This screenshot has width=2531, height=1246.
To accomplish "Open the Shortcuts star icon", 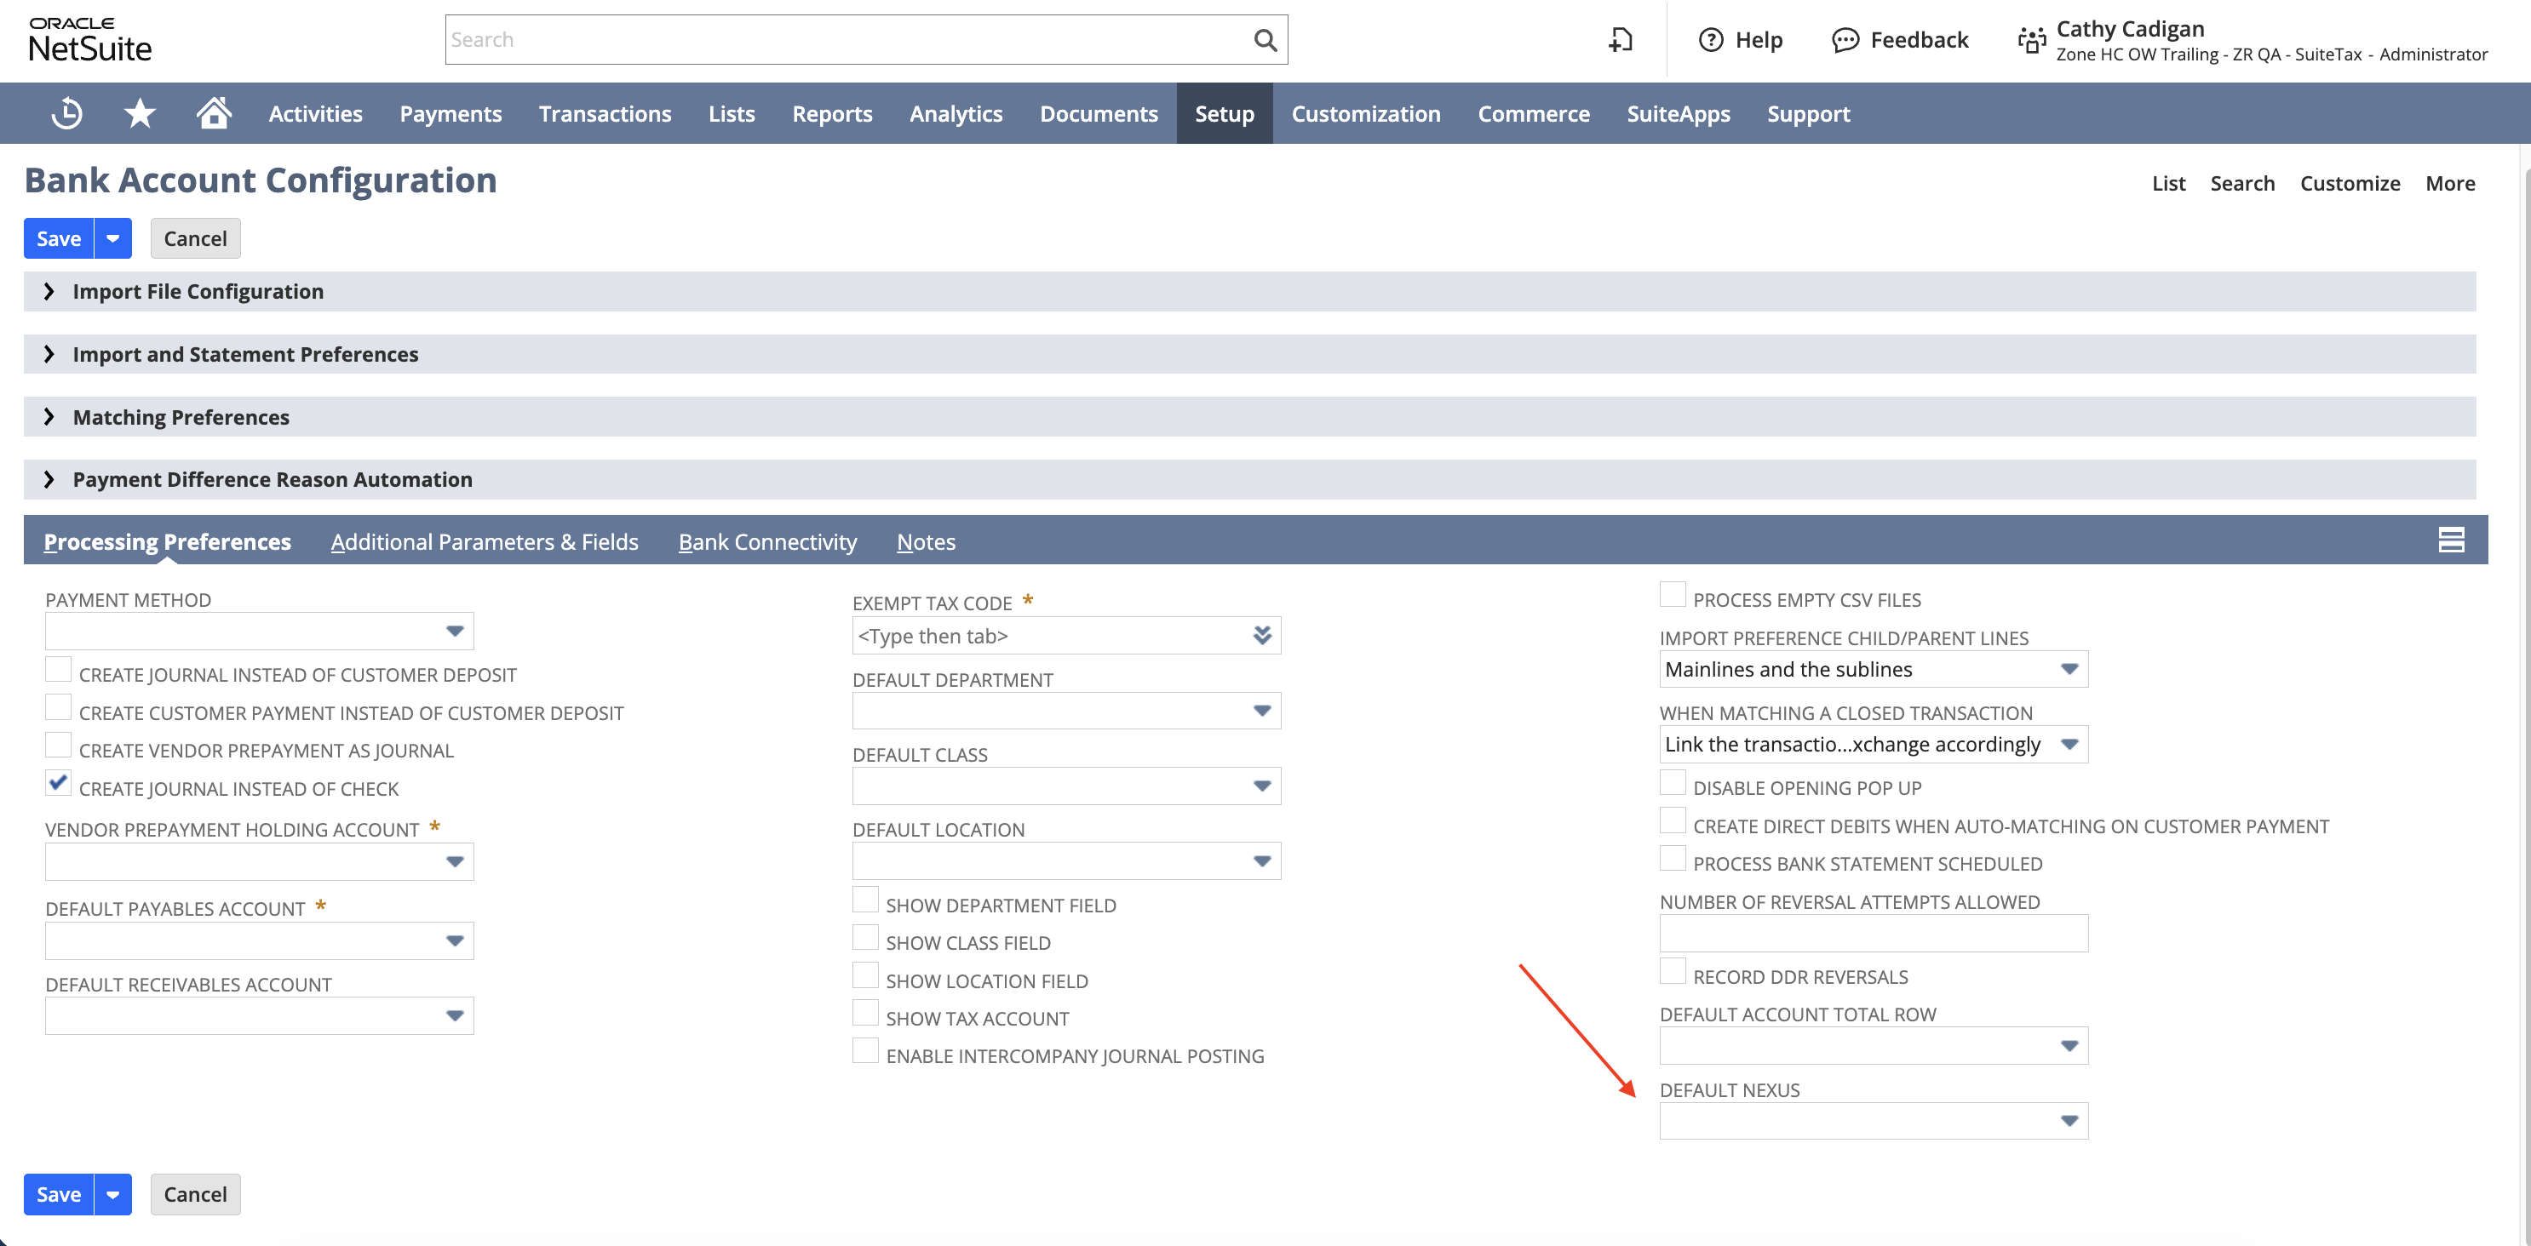I will (140, 114).
